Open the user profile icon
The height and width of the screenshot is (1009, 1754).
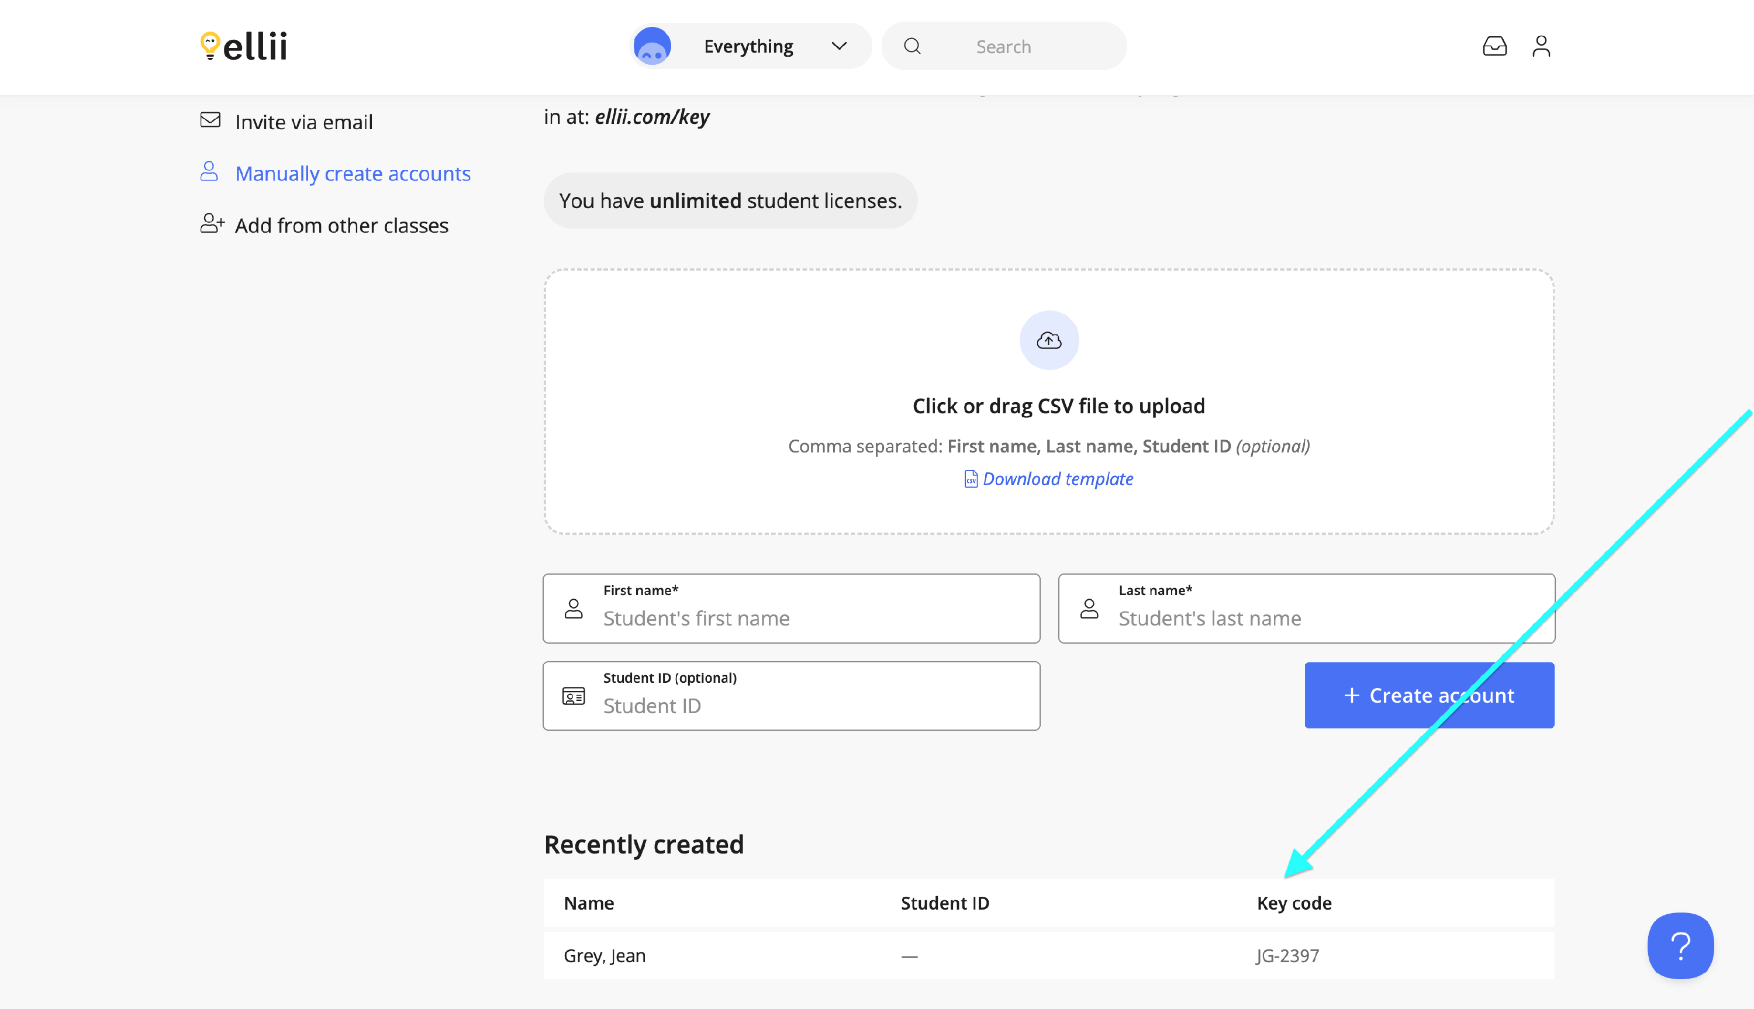[x=1541, y=46]
